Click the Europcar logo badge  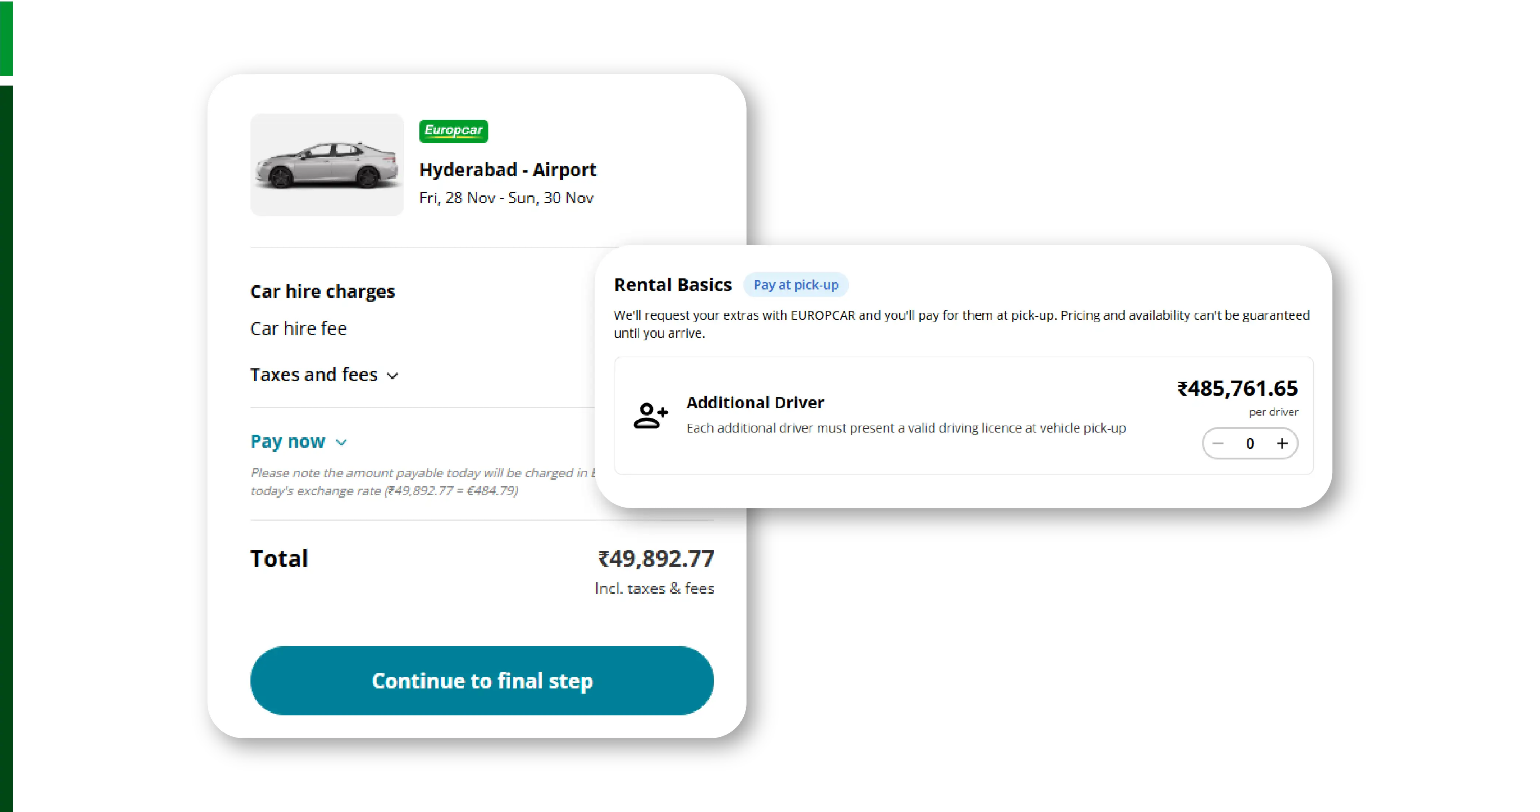click(x=453, y=131)
